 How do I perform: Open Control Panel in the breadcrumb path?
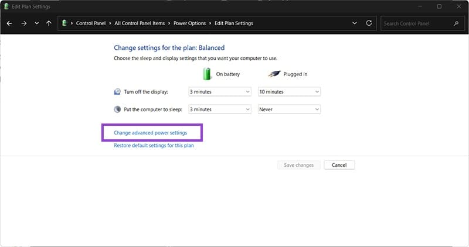point(91,23)
